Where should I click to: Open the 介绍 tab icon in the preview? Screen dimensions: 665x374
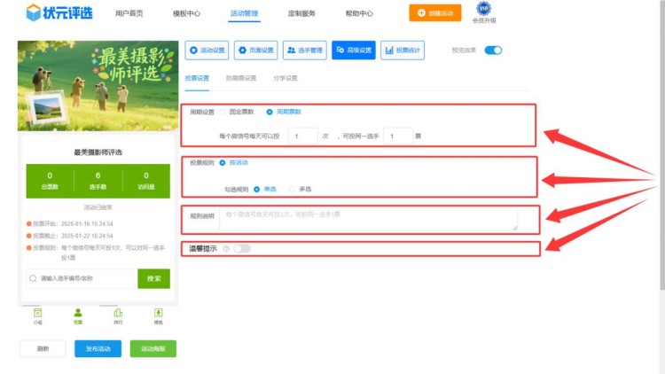pyautogui.click(x=37, y=315)
